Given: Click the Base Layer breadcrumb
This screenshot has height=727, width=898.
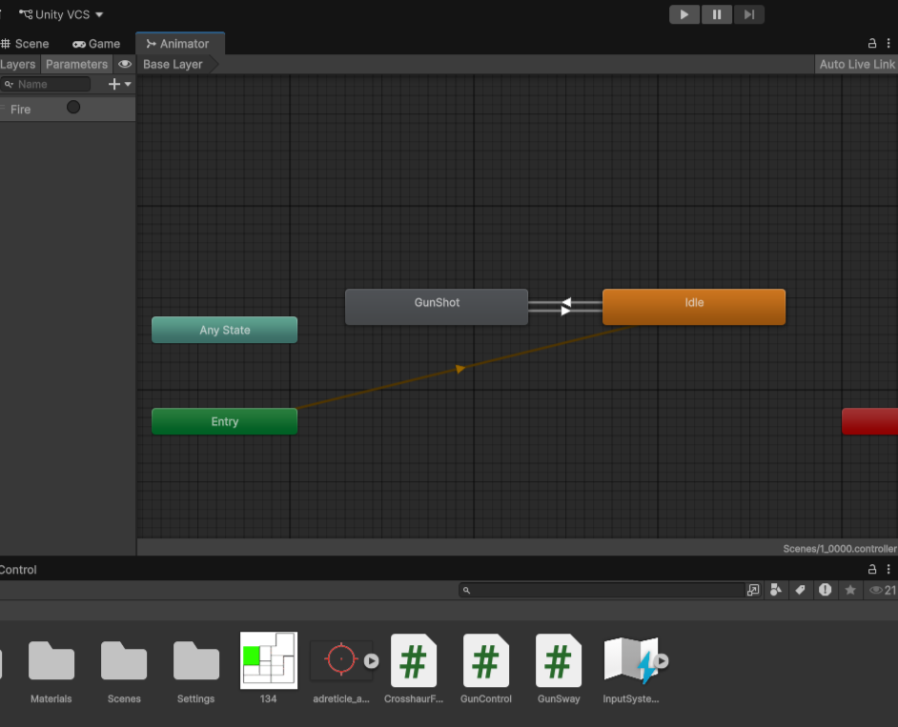Looking at the screenshot, I should (x=173, y=64).
